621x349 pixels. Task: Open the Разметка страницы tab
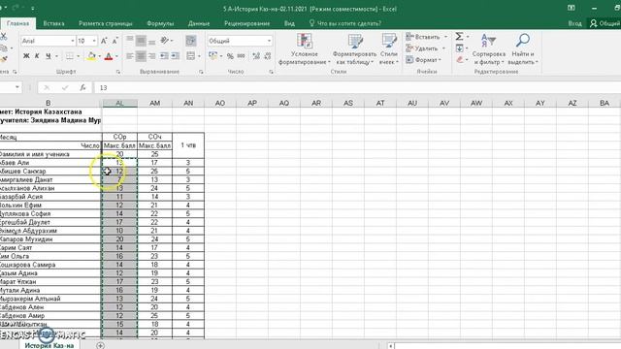tap(106, 23)
